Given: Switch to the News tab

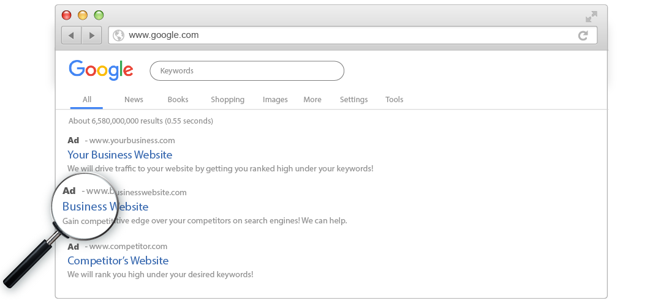Looking at the screenshot, I should (134, 100).
